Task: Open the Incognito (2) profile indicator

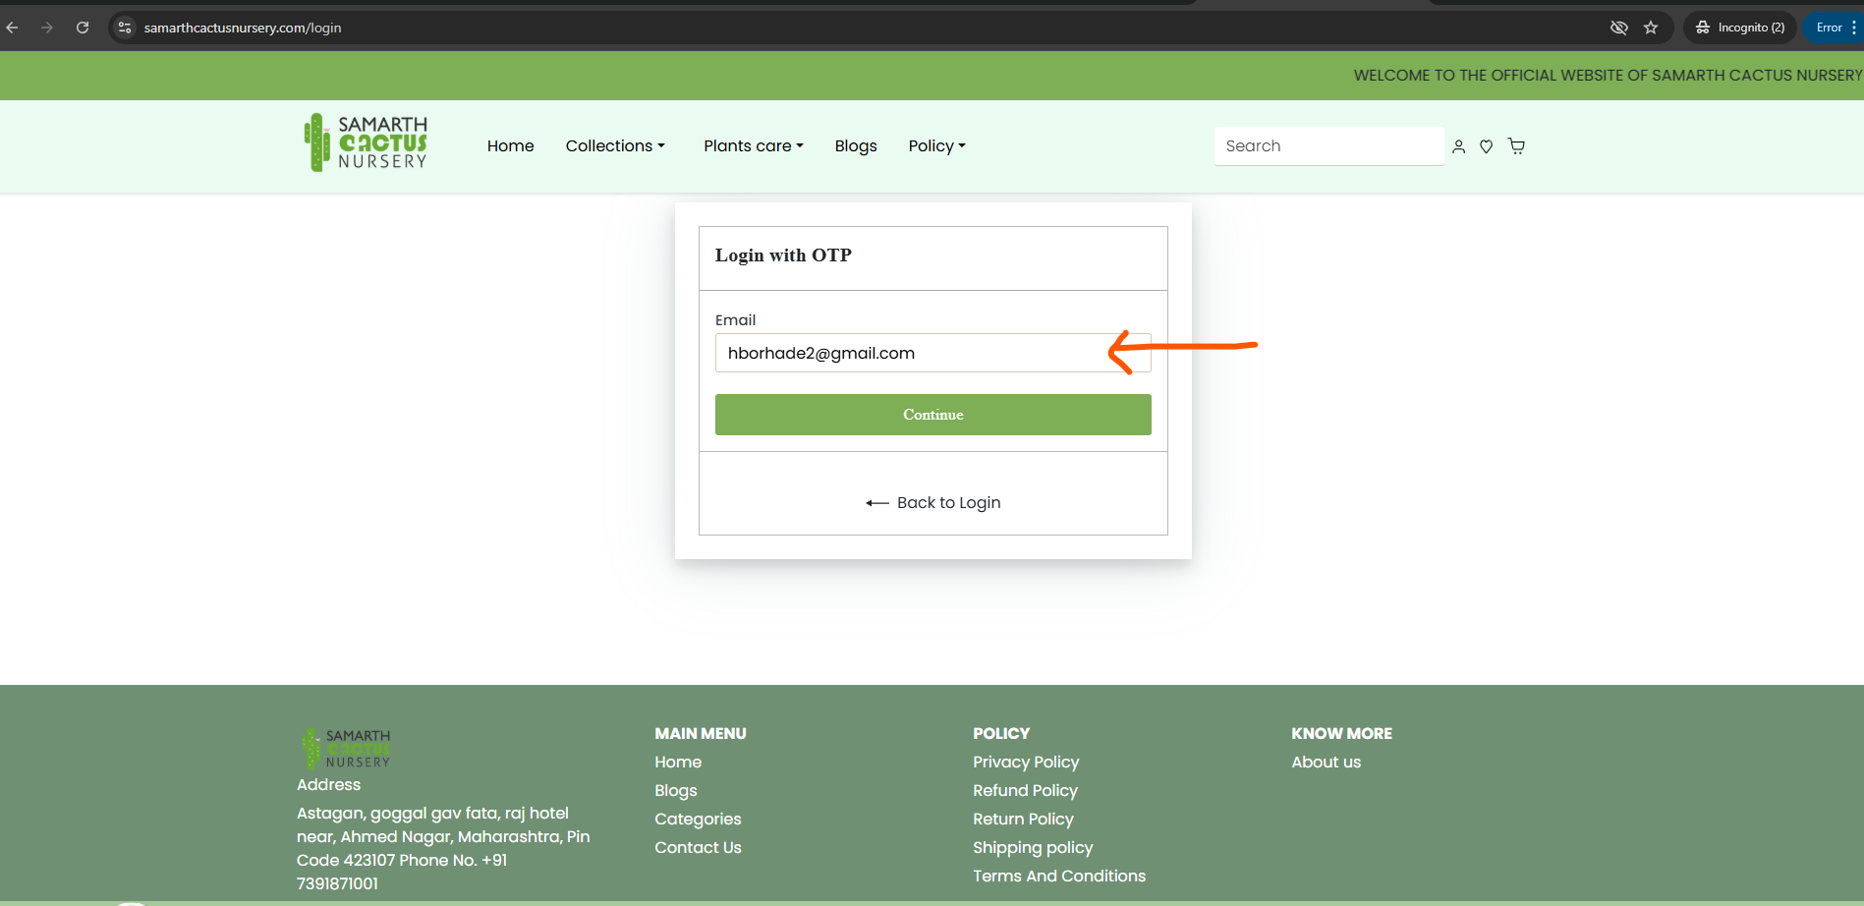Action: pyautogui.click(x=1740, y=28)
